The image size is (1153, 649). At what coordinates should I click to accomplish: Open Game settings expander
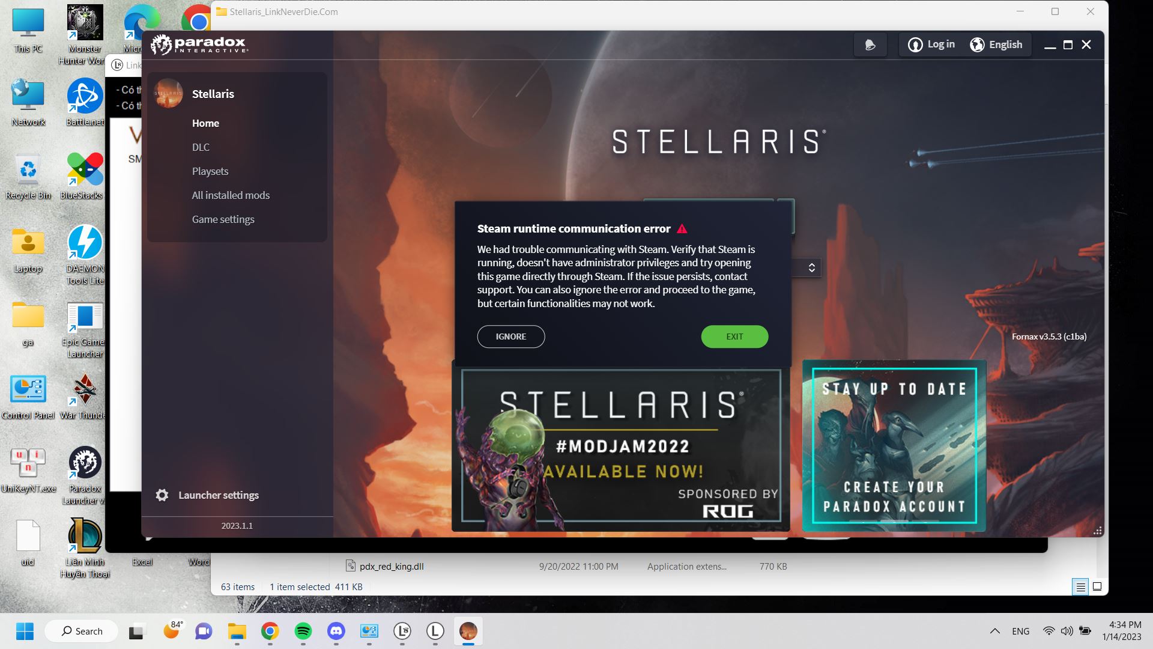(223, 219)
